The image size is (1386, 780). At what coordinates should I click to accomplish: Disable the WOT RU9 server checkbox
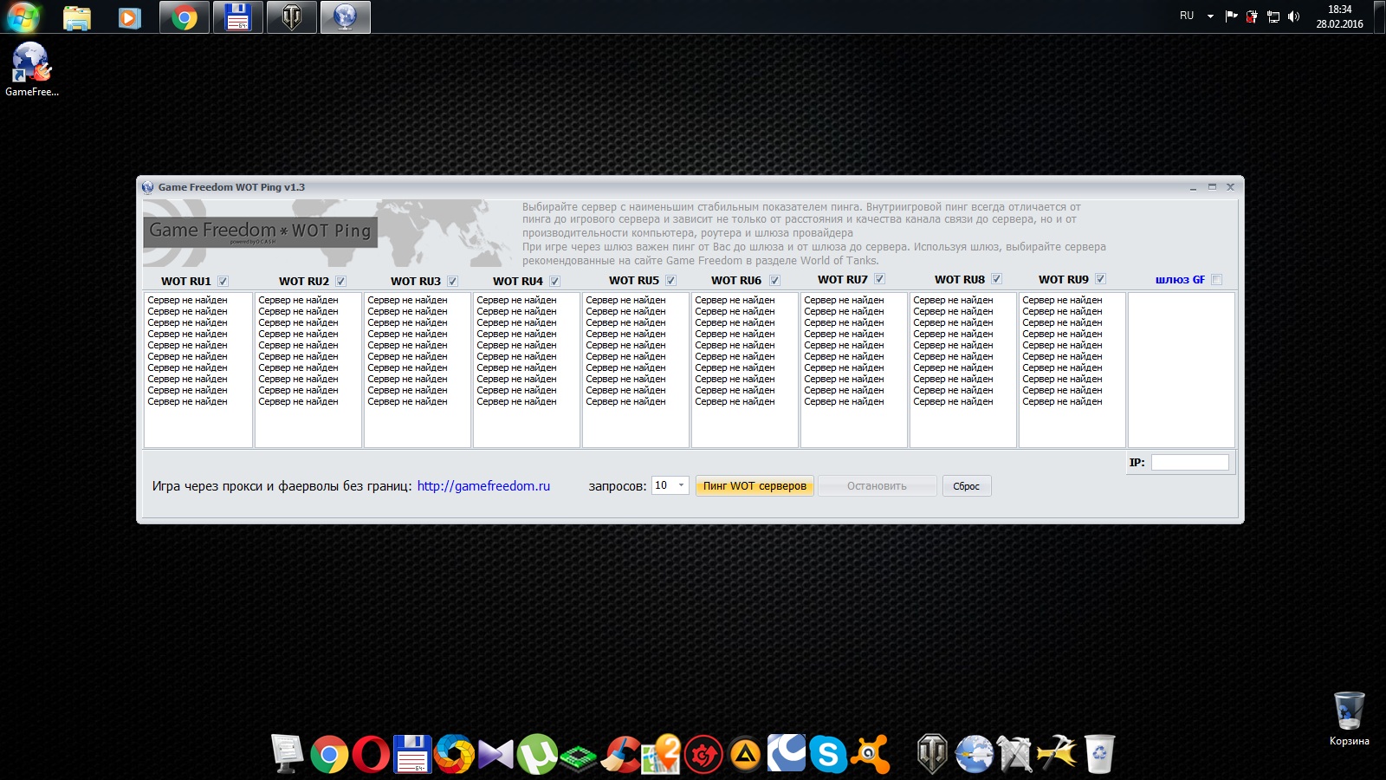(1100, 279)
